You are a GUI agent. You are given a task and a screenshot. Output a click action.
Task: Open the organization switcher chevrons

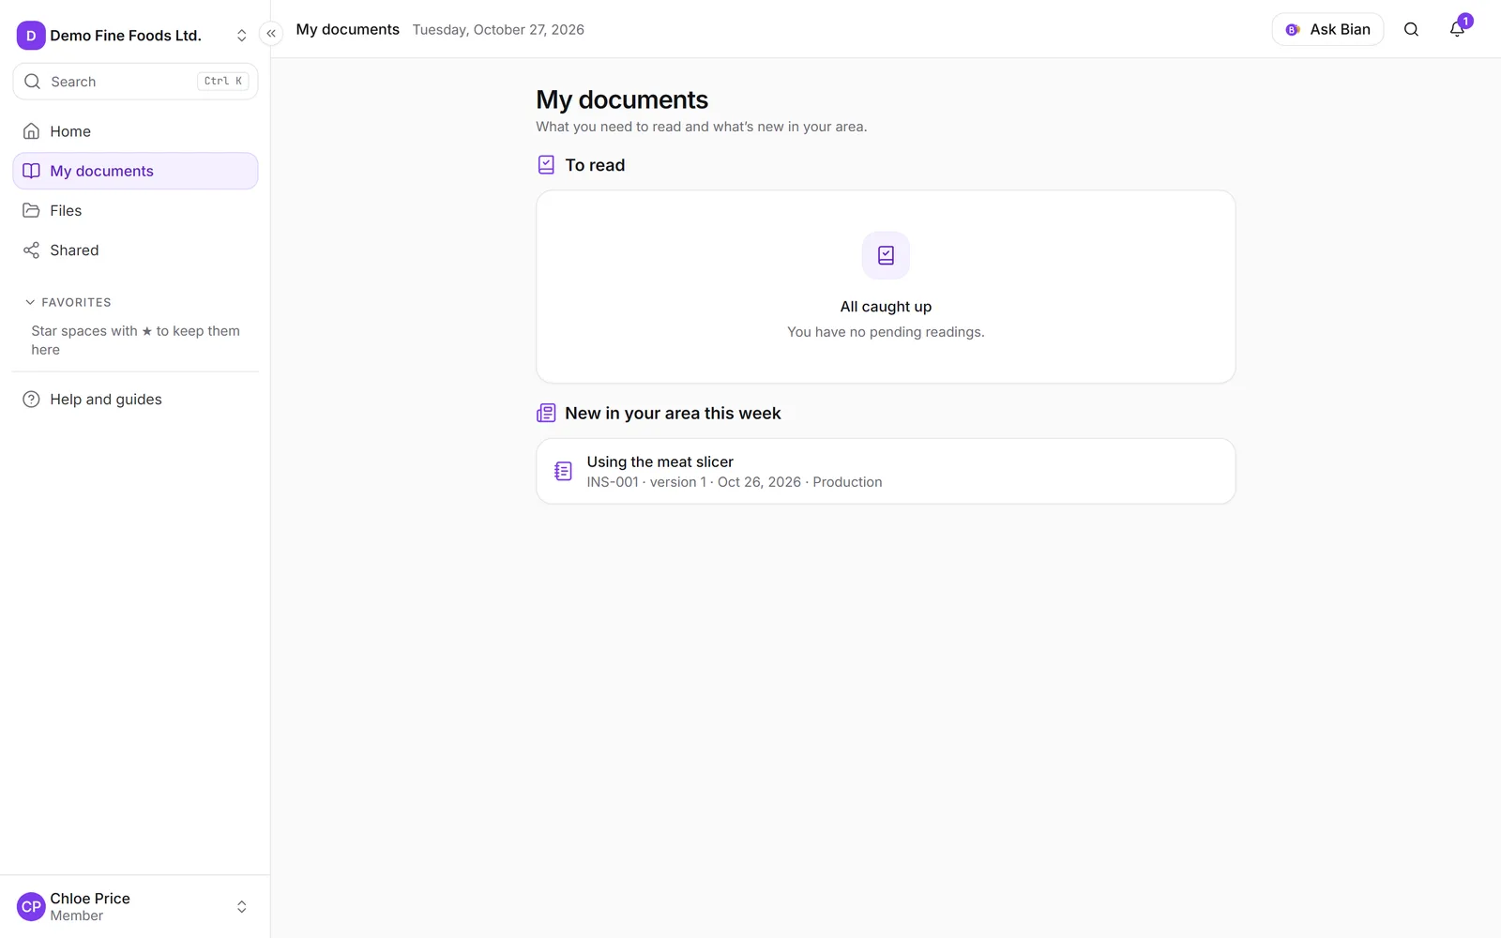pos(241,36)
